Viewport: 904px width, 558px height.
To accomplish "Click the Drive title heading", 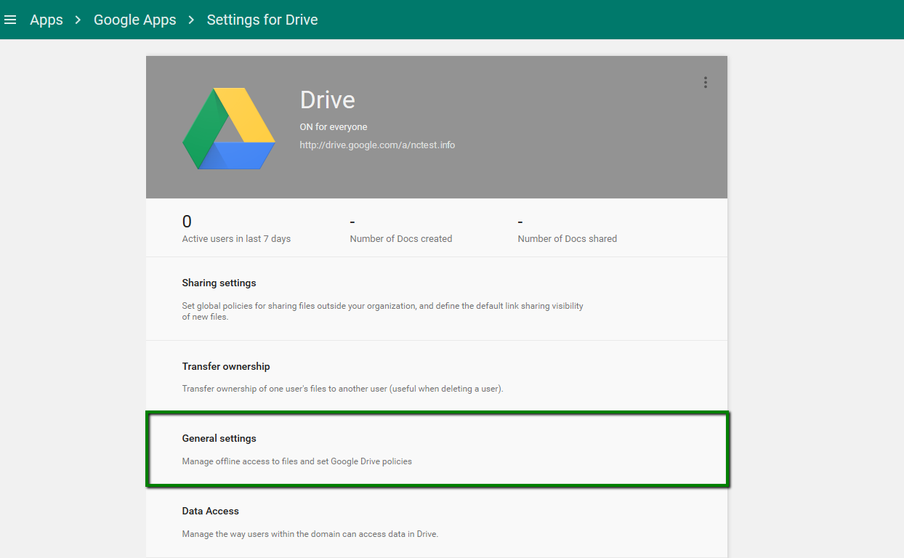I will coord(328,100).
